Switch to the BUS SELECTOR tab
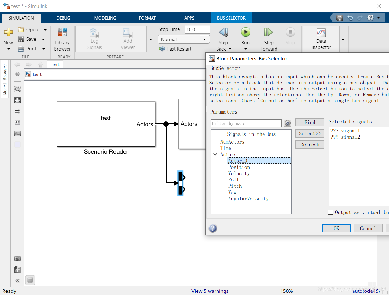Screen dimensions: 389x295 [x=231, y=18]
